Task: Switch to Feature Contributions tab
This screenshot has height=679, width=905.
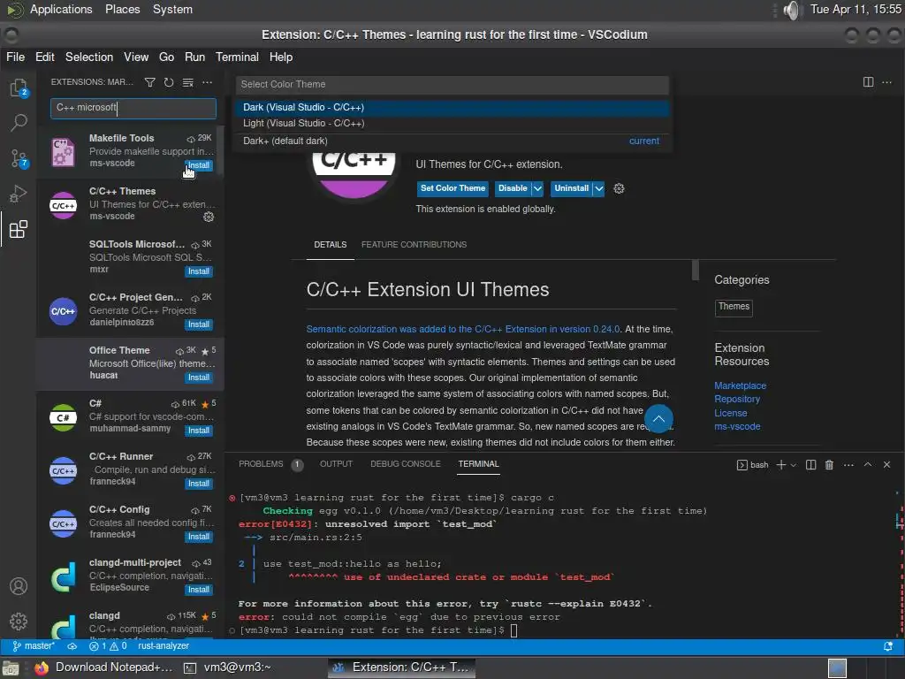Action: (414, 245)
